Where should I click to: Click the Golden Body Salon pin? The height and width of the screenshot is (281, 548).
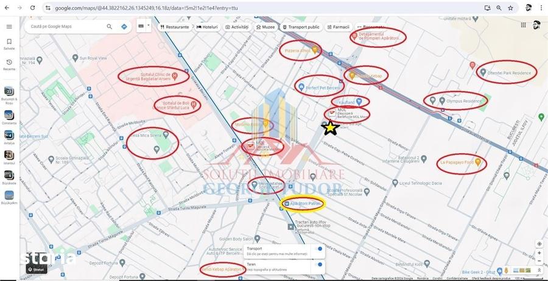[x=258, y=239]
